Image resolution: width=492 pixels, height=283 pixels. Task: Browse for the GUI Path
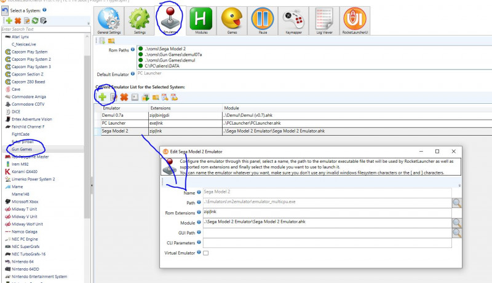pyautogui.click(x=457, y=233)
